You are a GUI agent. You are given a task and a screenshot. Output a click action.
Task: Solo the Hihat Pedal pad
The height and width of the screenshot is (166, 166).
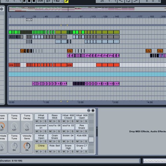[x=45, y=121]
